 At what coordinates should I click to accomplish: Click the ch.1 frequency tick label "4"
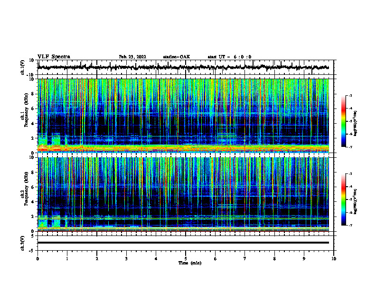pos(33,124)
